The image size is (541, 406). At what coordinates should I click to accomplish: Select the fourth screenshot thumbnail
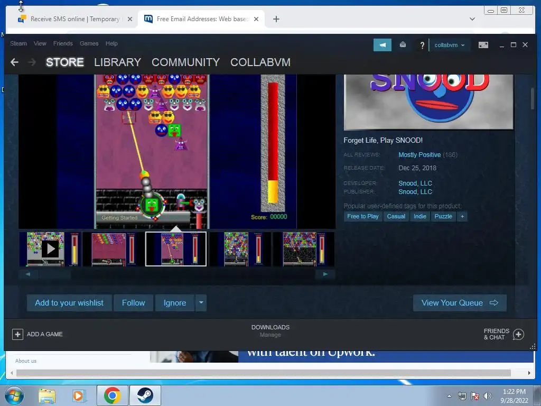pyautogui.click(x=240, y=249)
